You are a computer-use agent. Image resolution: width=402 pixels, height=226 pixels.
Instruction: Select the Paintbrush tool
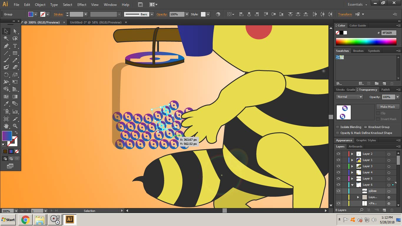pyautogui.click(x=6, y=60)
